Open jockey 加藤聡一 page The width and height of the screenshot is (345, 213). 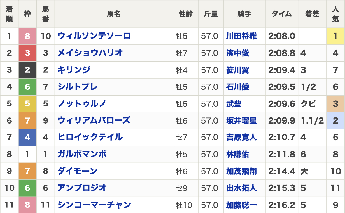pyautogui.click(x=241, y=205)
